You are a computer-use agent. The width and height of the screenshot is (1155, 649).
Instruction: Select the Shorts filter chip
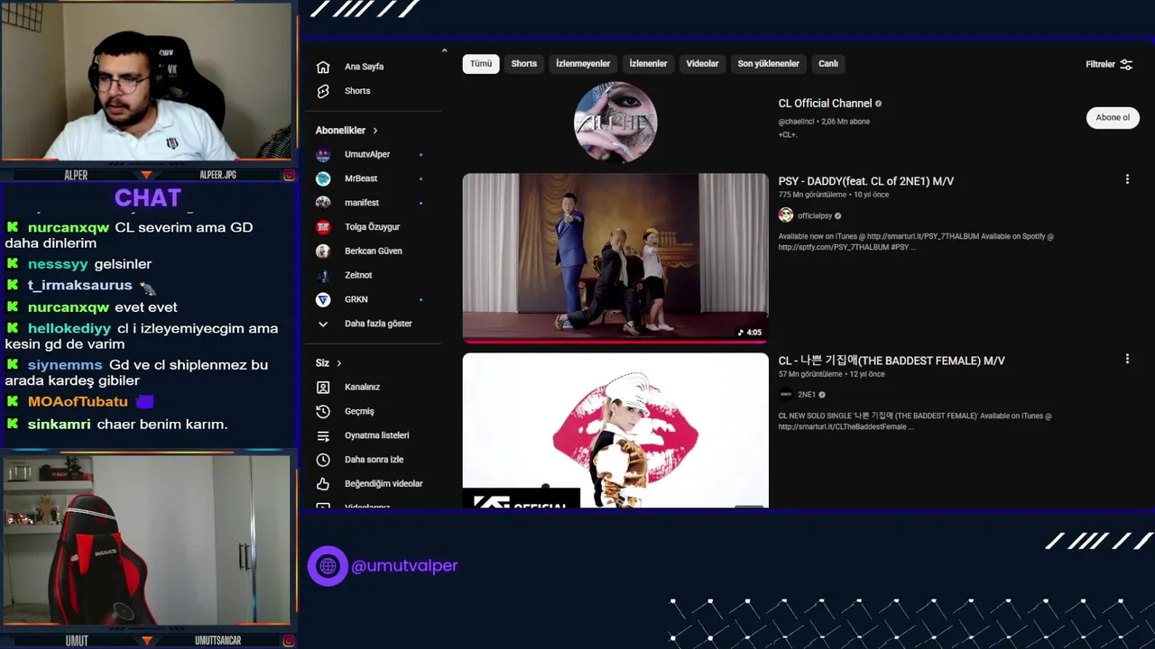(x=524, y=64)
